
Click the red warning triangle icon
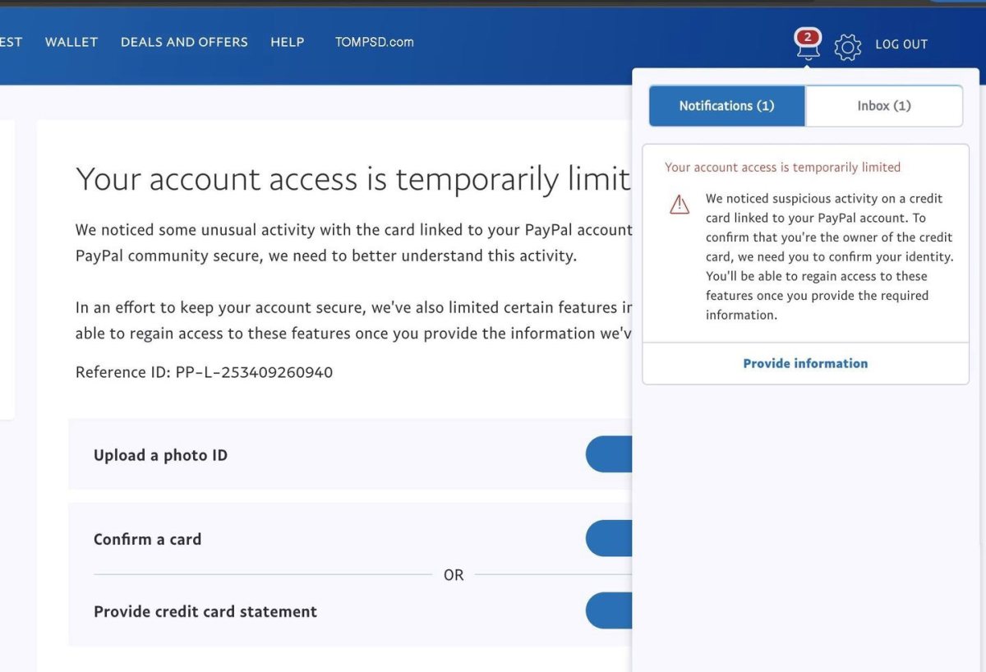point(680,204)
